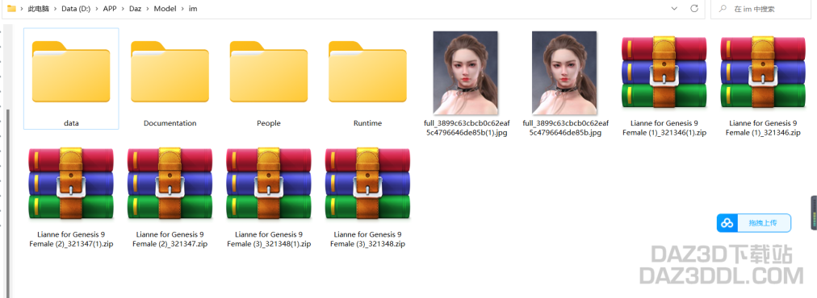Go to Data (D:) in breadcrumb
Image resolution: width=817 pixels, height=298 pixels.
tap(76, 9)
